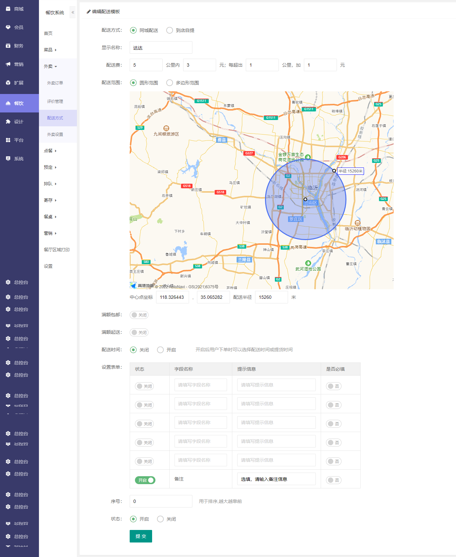The width and height of the screenshot is (456, 557).
Task: Click the 会员 member icon in sidebar
Action: click(8, 27)
